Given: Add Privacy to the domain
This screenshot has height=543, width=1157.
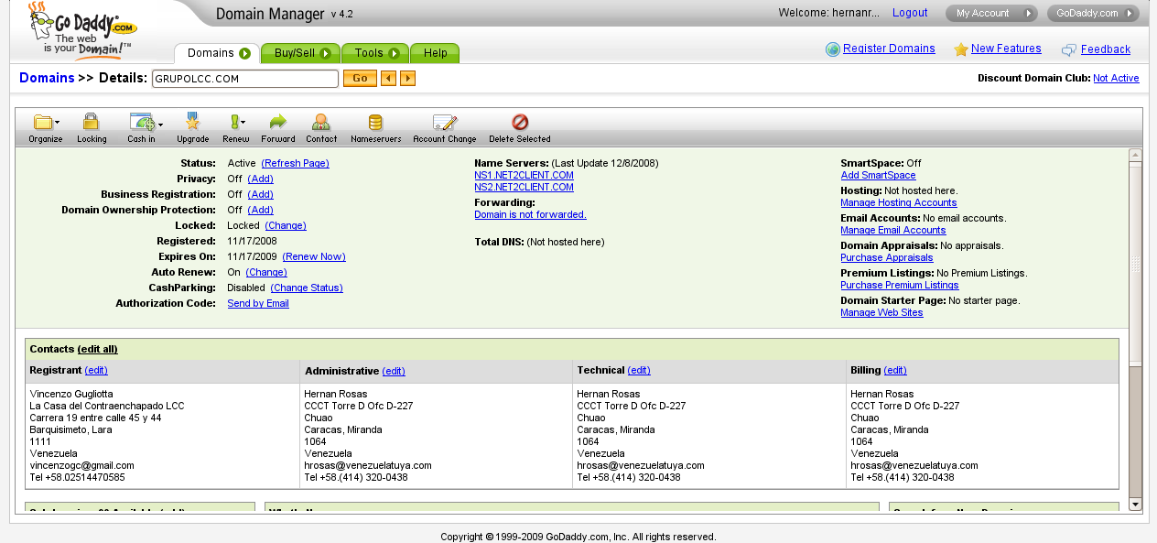Looking at the screenshot, I should click(x=260, y=179).
